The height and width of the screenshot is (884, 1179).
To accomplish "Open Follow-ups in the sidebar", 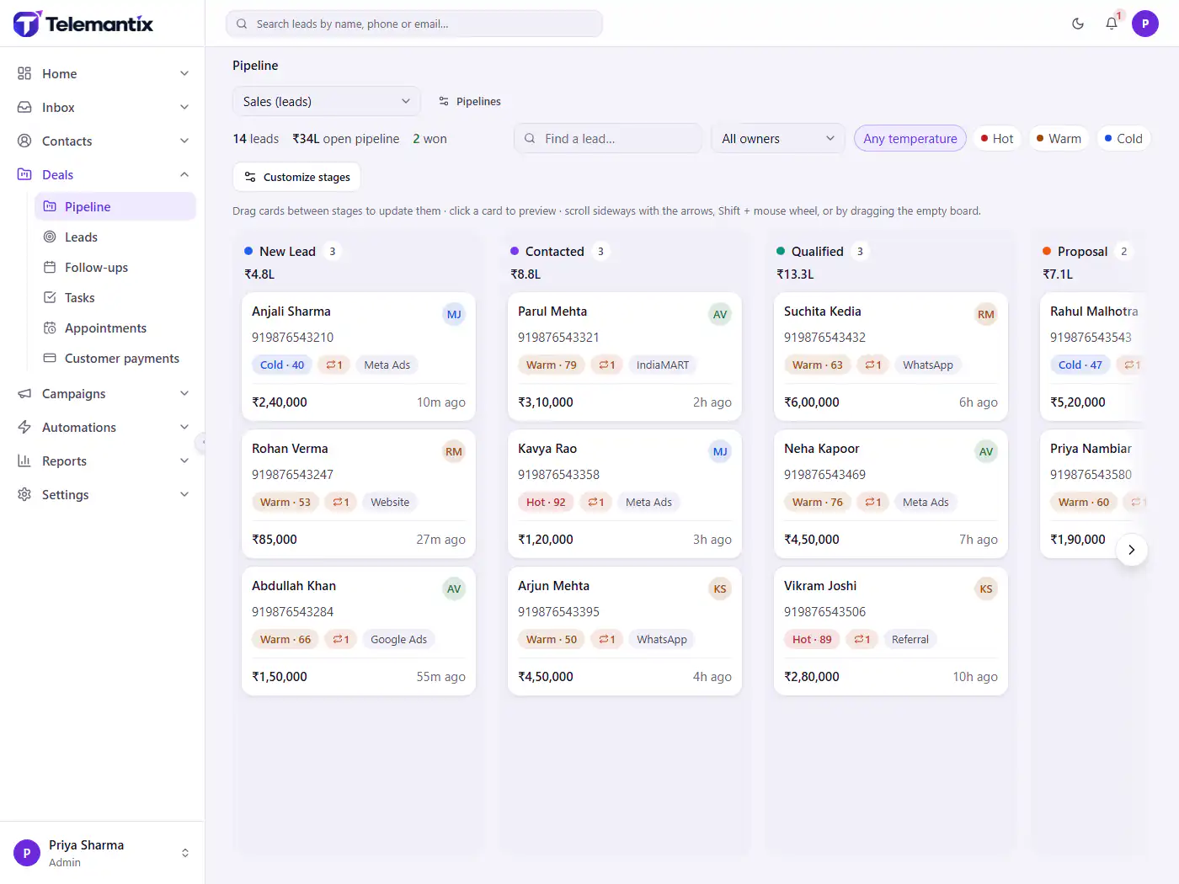I will pos(115,268).
